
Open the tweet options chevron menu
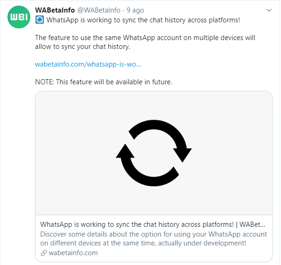(268, 10)
